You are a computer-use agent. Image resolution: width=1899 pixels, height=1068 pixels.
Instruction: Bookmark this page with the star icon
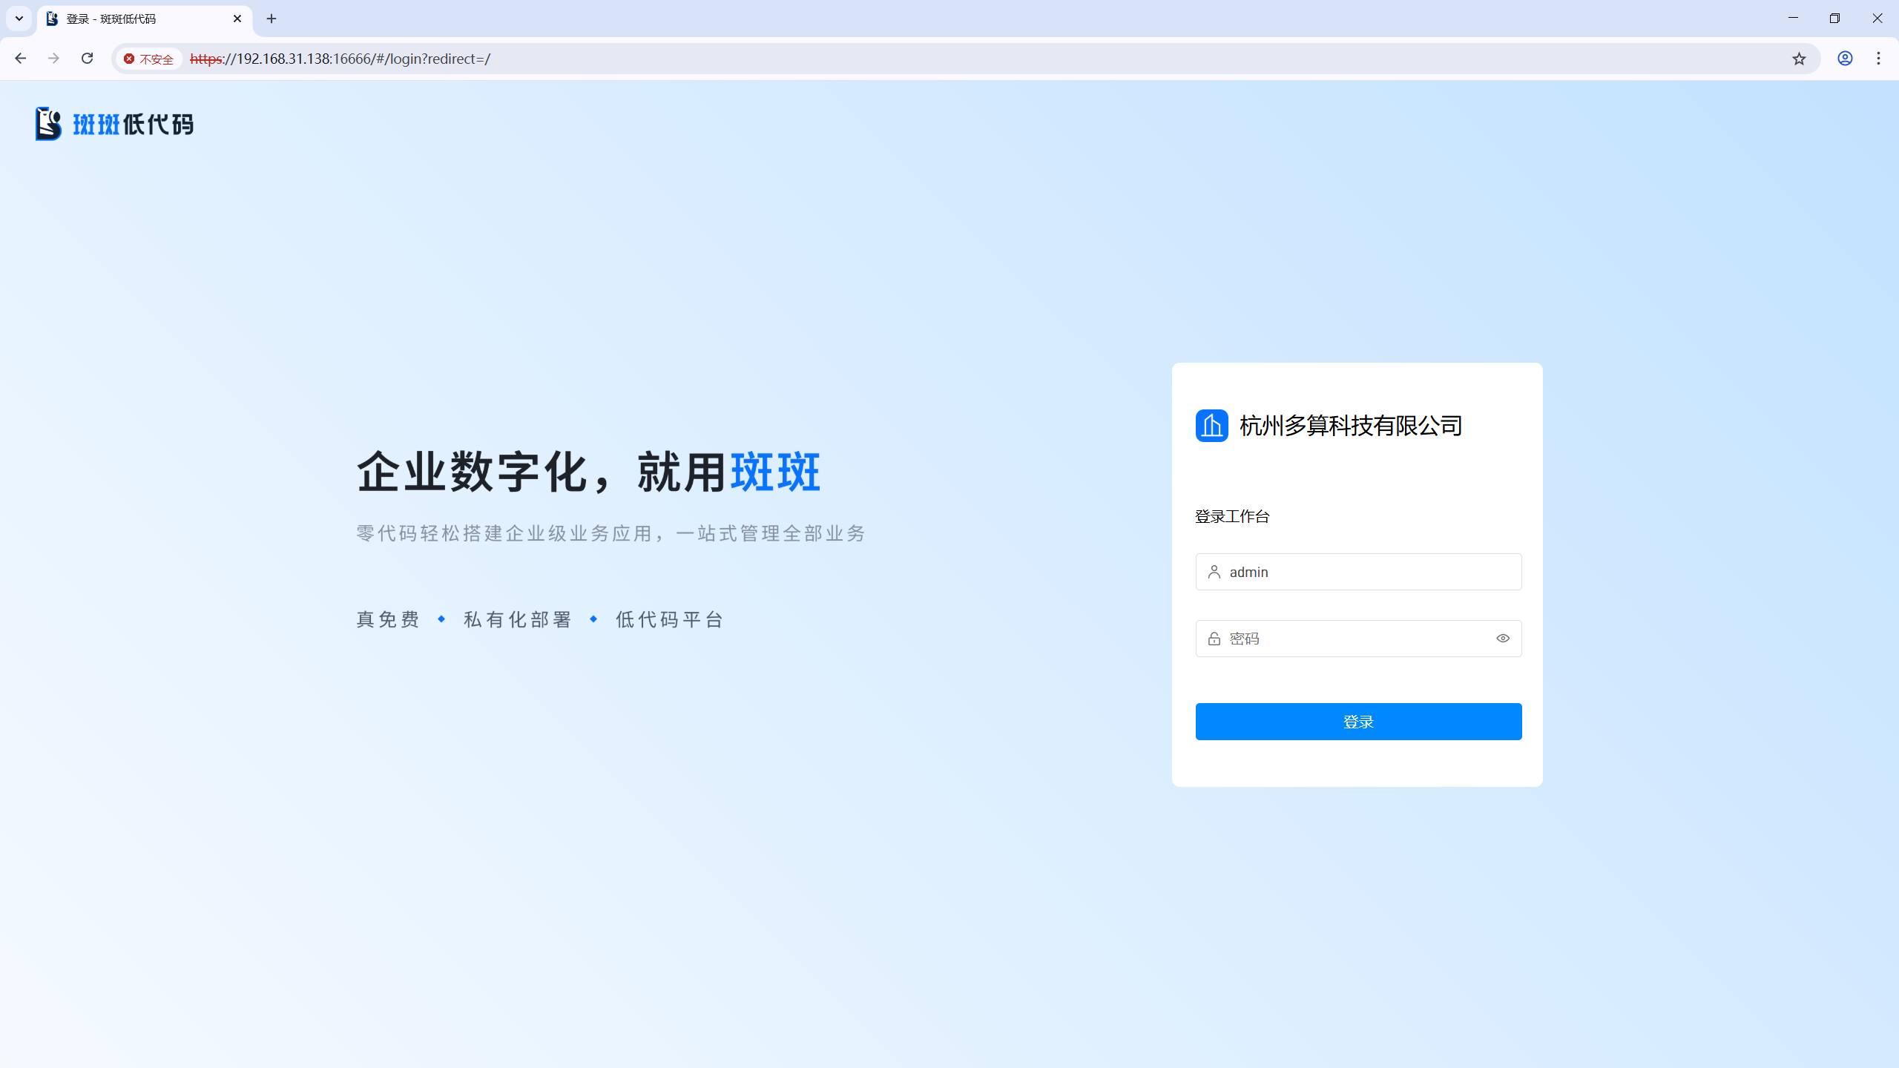point(1799,59)
